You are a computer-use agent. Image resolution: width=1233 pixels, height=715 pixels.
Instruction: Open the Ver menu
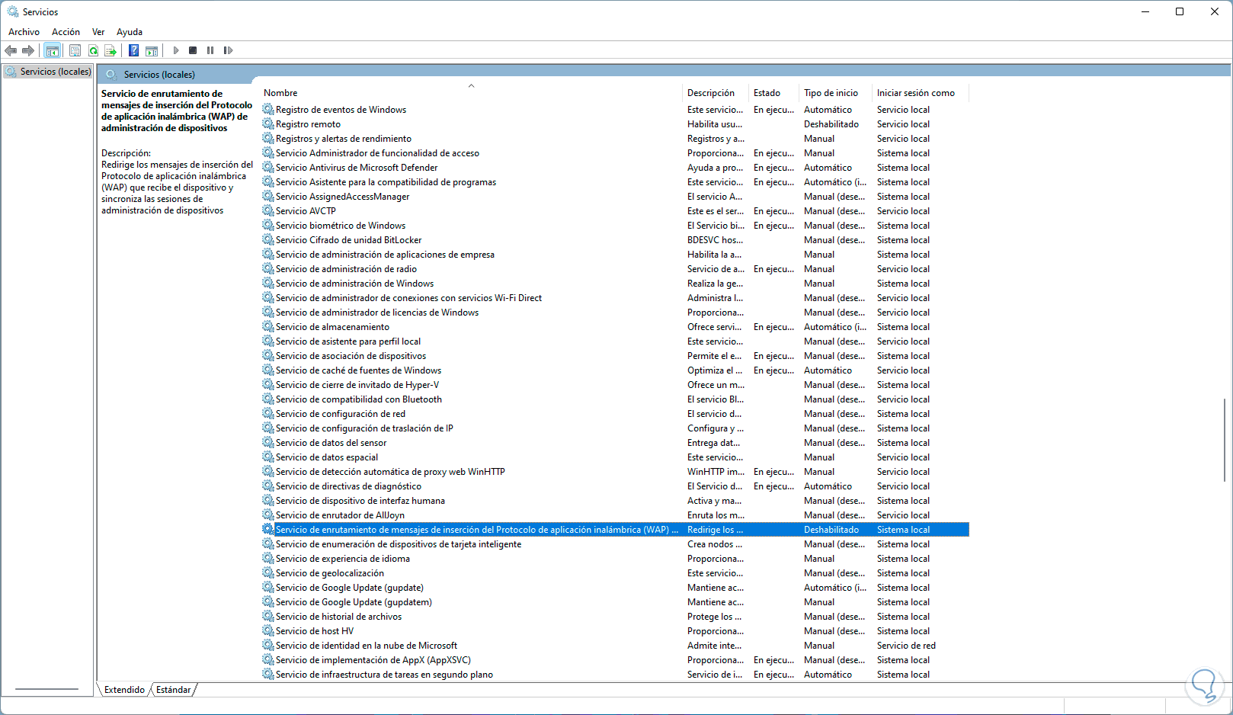click(98, 32)
